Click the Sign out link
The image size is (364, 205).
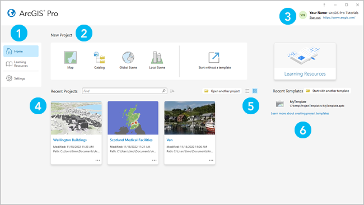[315, 18]
